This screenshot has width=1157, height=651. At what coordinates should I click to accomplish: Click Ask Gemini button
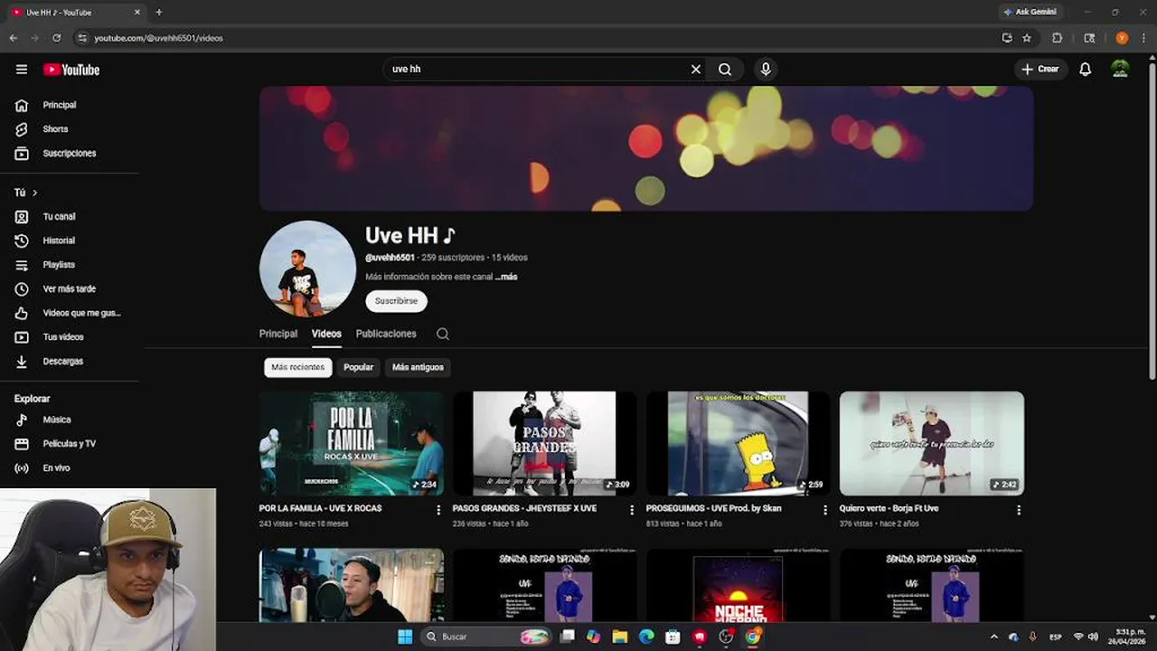pos(1030,12)
